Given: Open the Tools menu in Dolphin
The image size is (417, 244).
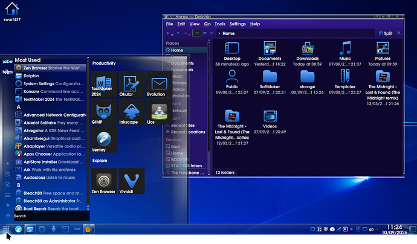Looking at the screenshot, I should tap(220, 24).
